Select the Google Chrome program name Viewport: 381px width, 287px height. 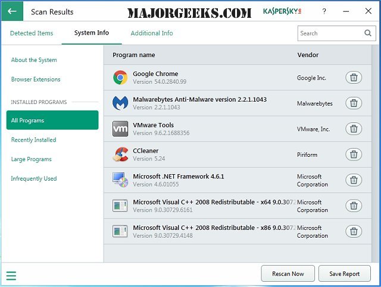click(x=155, y=74)
